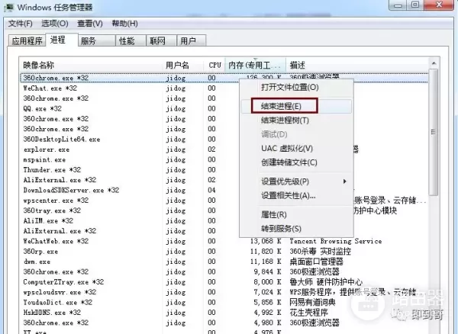Screen dimensions: 458x334
Task: Choose 结束进程树(T) in context menu
Action: tap(296, 120)
